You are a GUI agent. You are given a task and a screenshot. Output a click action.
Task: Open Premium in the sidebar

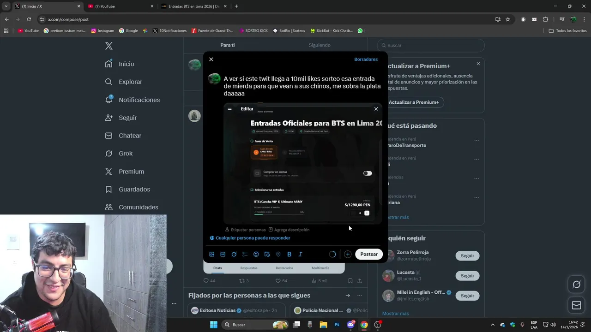point(125,172)
